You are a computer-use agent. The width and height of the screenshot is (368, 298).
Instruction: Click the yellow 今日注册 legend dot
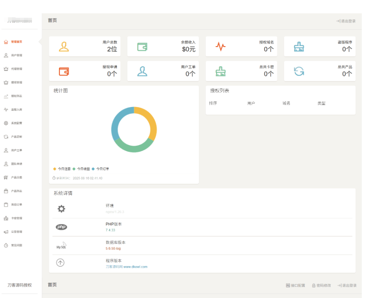(55, 169)
